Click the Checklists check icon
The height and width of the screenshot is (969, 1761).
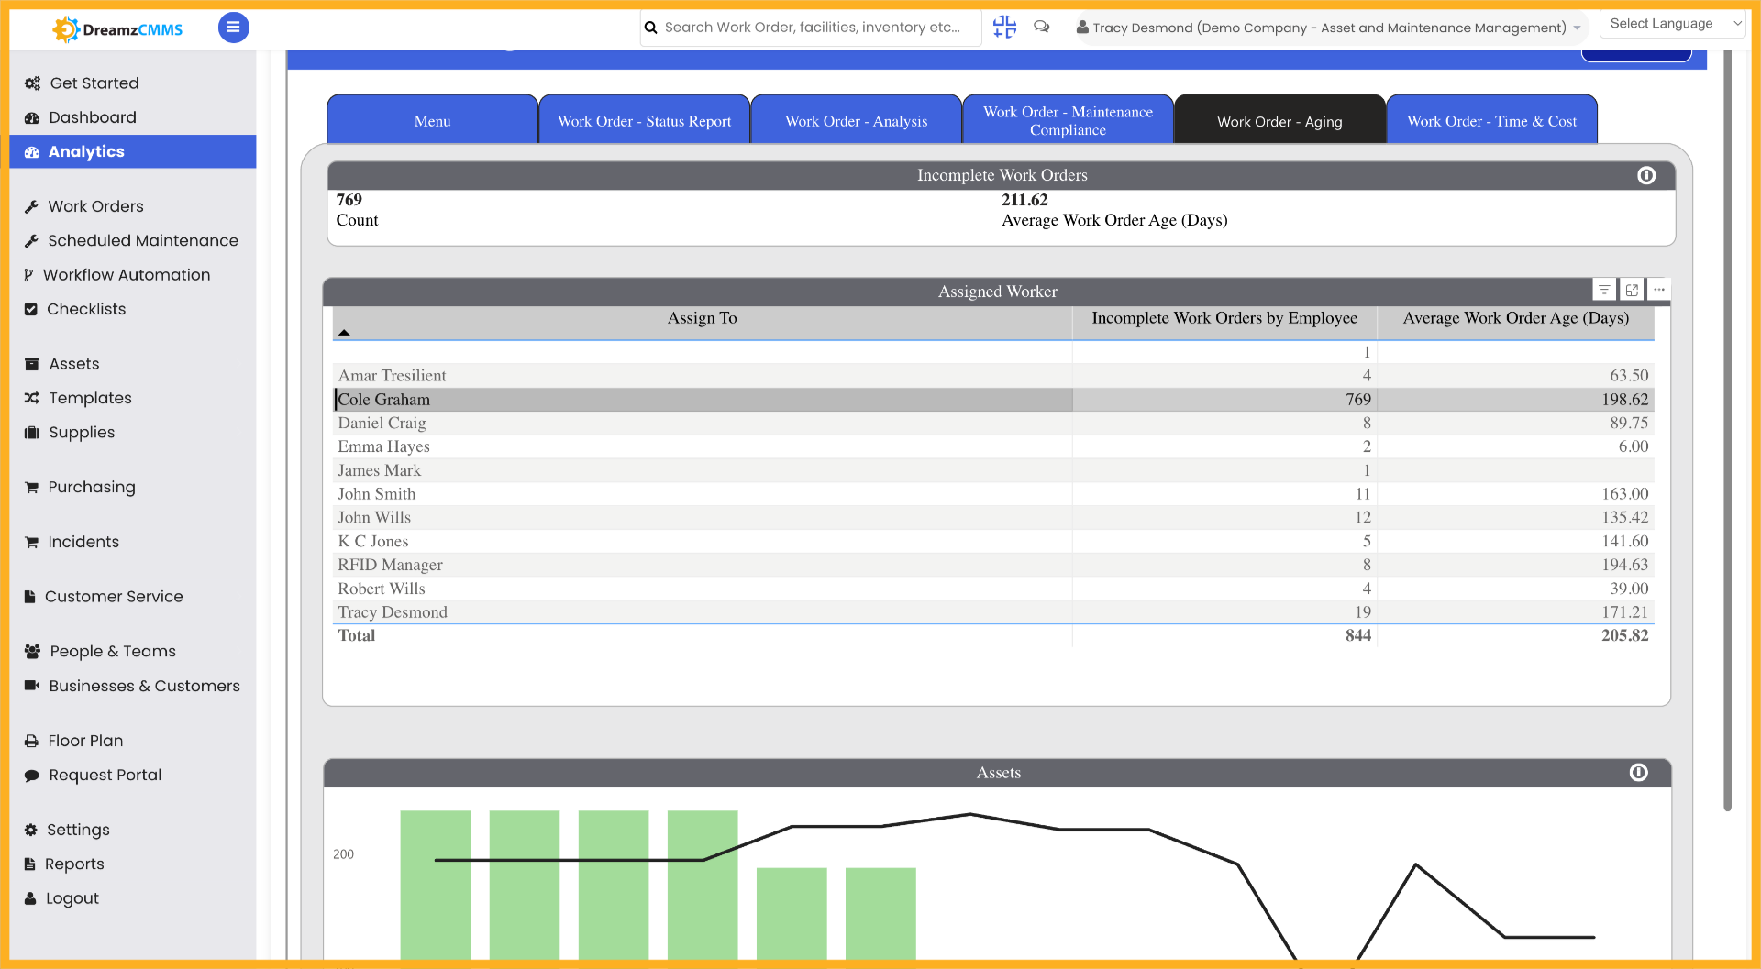pos(31,309)
